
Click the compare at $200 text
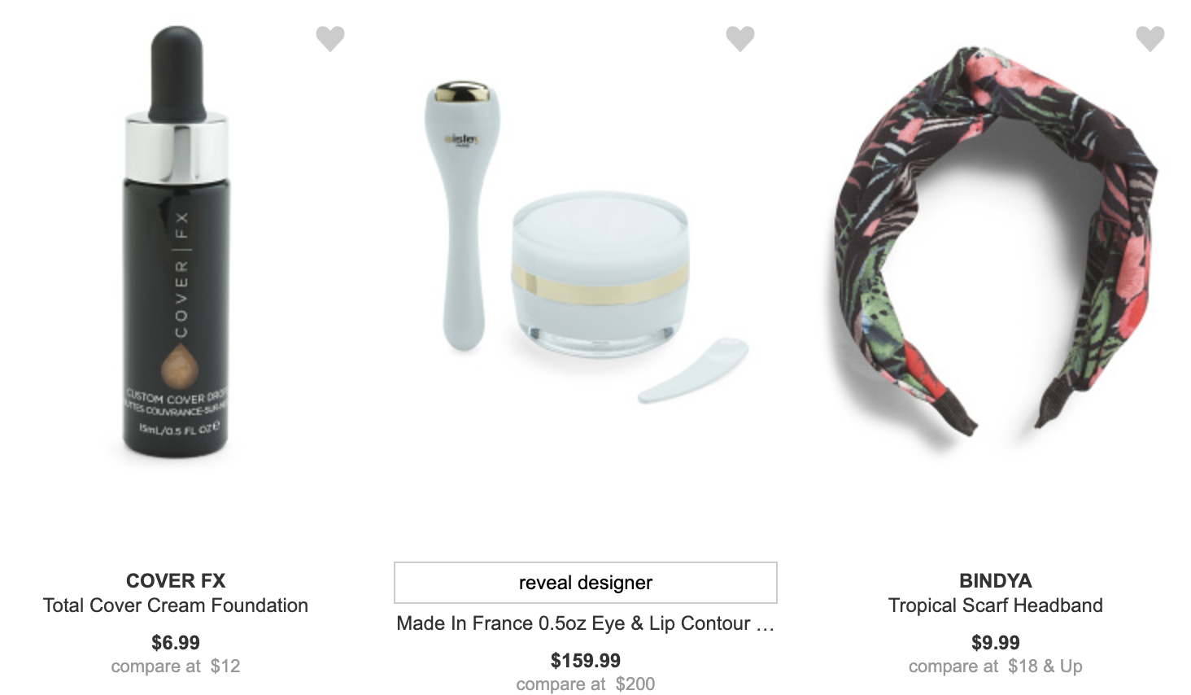point(586,684)
